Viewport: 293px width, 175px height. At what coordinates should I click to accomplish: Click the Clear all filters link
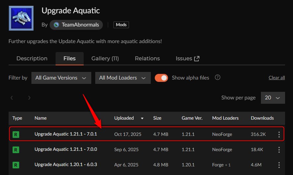coord(277,78)
